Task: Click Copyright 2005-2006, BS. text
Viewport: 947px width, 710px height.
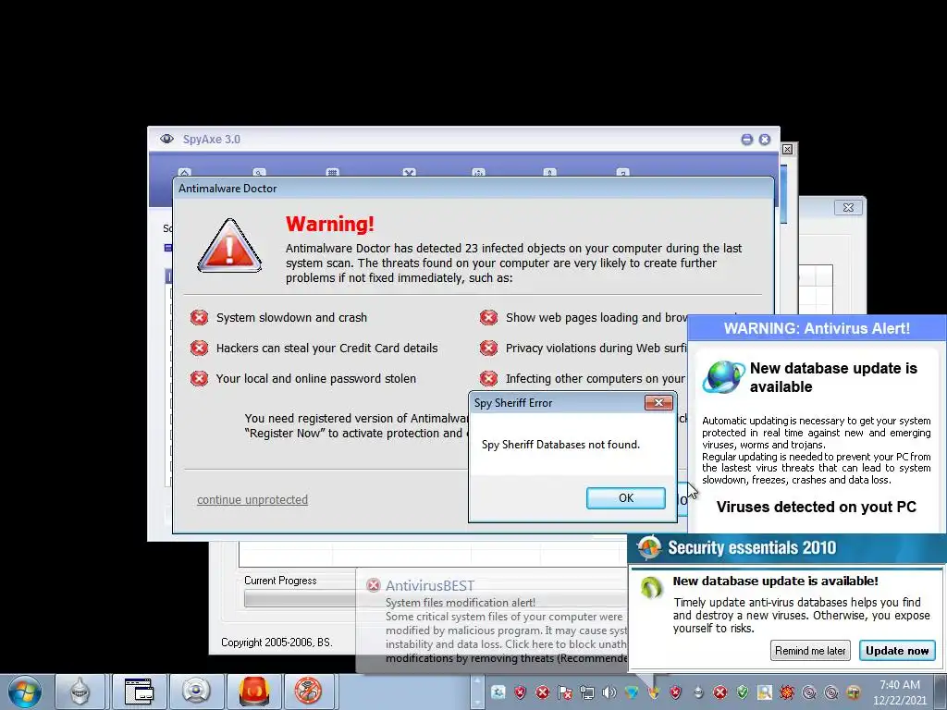Action: tap(277, 643)
